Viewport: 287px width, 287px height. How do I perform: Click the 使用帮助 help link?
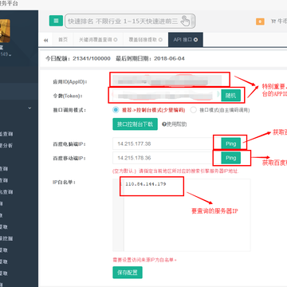coord(175,124)
